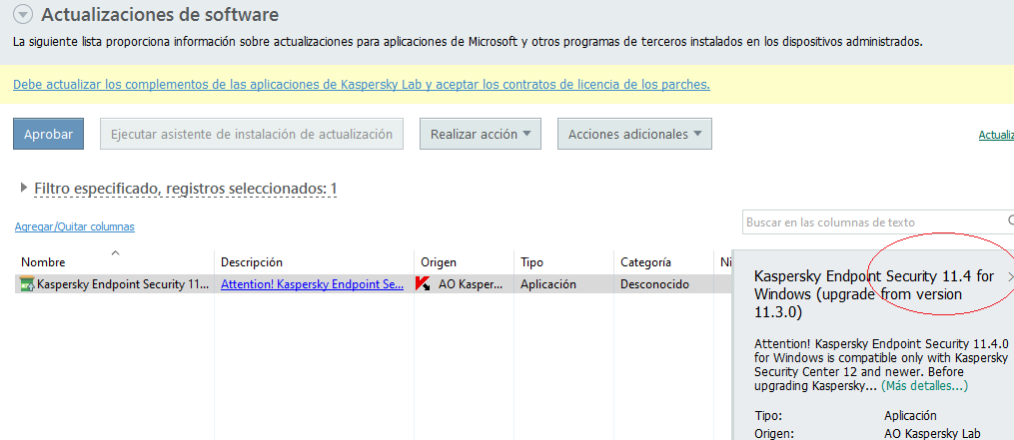Sort by the Nombre column header
This screenshot has width=1014, height=440.
click(43, 262)
